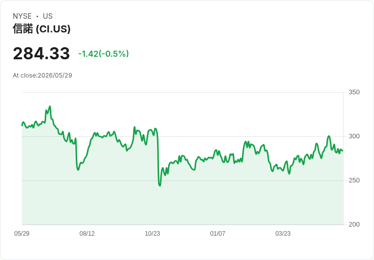Image resolution: width=374 pixels, height=260 pixels.
Task: Click the chart line's starting point at left
Action: (22, 125)
